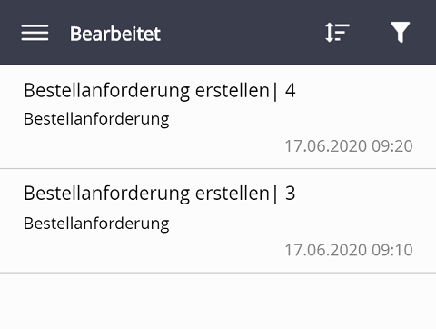Select the Bearbeitet header title

(115, 34)
